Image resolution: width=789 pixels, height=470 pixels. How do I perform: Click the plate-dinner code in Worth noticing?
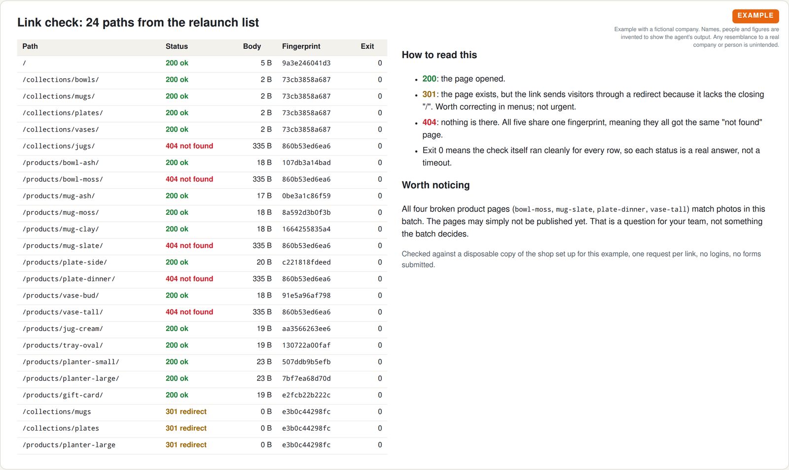click(621, 209)
